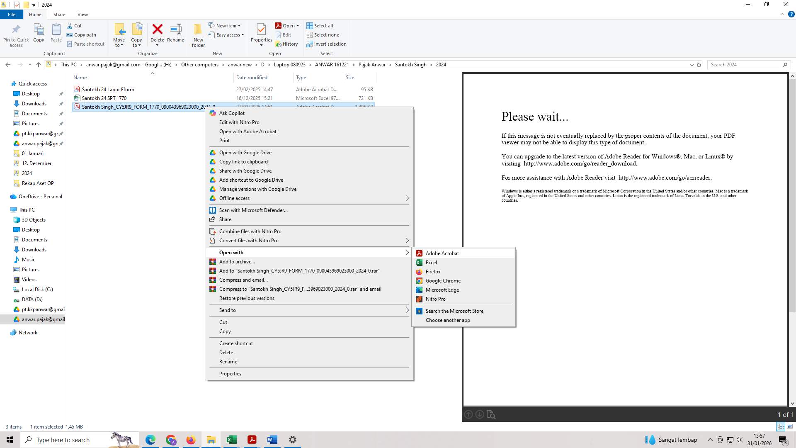Click the Delete icon in the ribbon
This screenshot has height=448, width=796.
[158, 33]
